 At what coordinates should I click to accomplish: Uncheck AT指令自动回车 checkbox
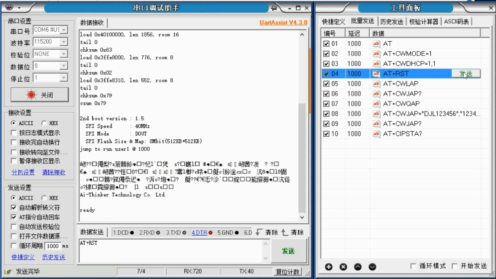13,217
